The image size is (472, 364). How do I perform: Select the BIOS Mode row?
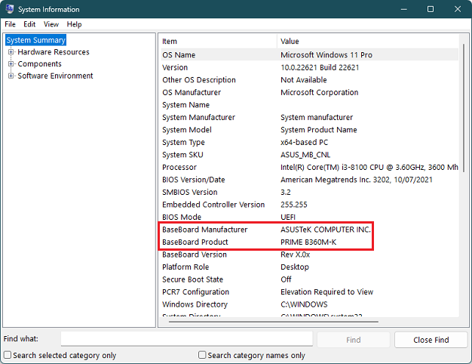click(x=310, y=217)
